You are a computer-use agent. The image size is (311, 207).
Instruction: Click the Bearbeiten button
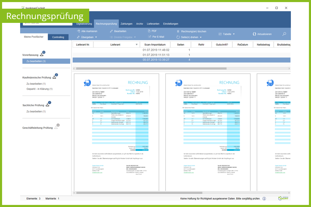coord(118,31)
